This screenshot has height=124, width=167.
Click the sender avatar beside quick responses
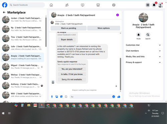(53, 82)
